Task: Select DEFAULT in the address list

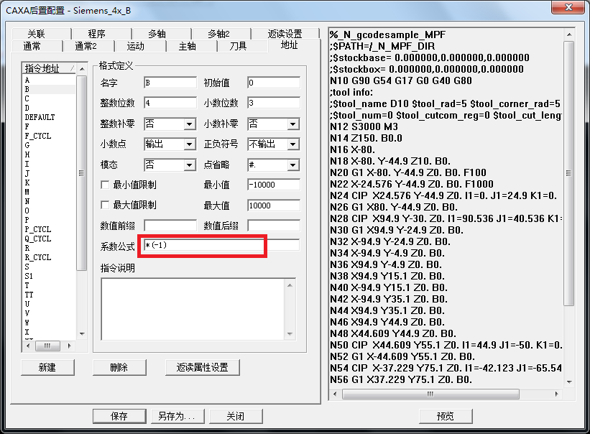Action: (x=49, y=117)
